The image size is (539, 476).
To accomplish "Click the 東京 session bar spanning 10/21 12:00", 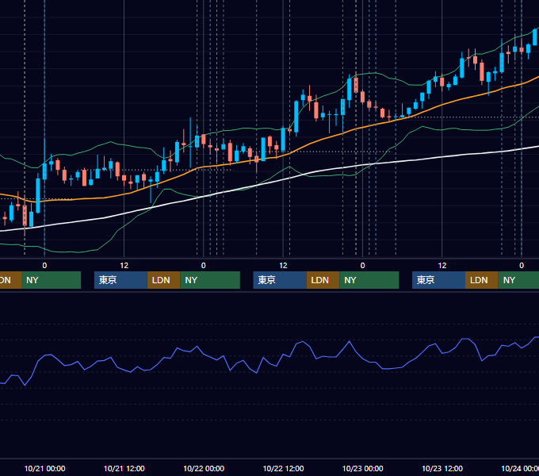I will pos(120,280).
